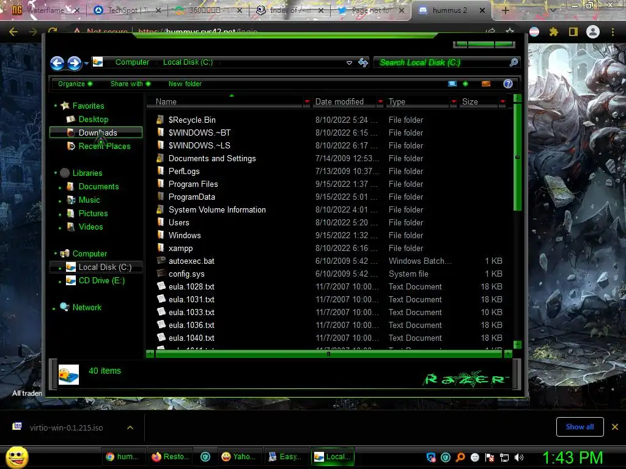Viewport: 626px width, 469px height.
Task: Click Chrome's extensions puzzle piece icon
Action: 554,32
